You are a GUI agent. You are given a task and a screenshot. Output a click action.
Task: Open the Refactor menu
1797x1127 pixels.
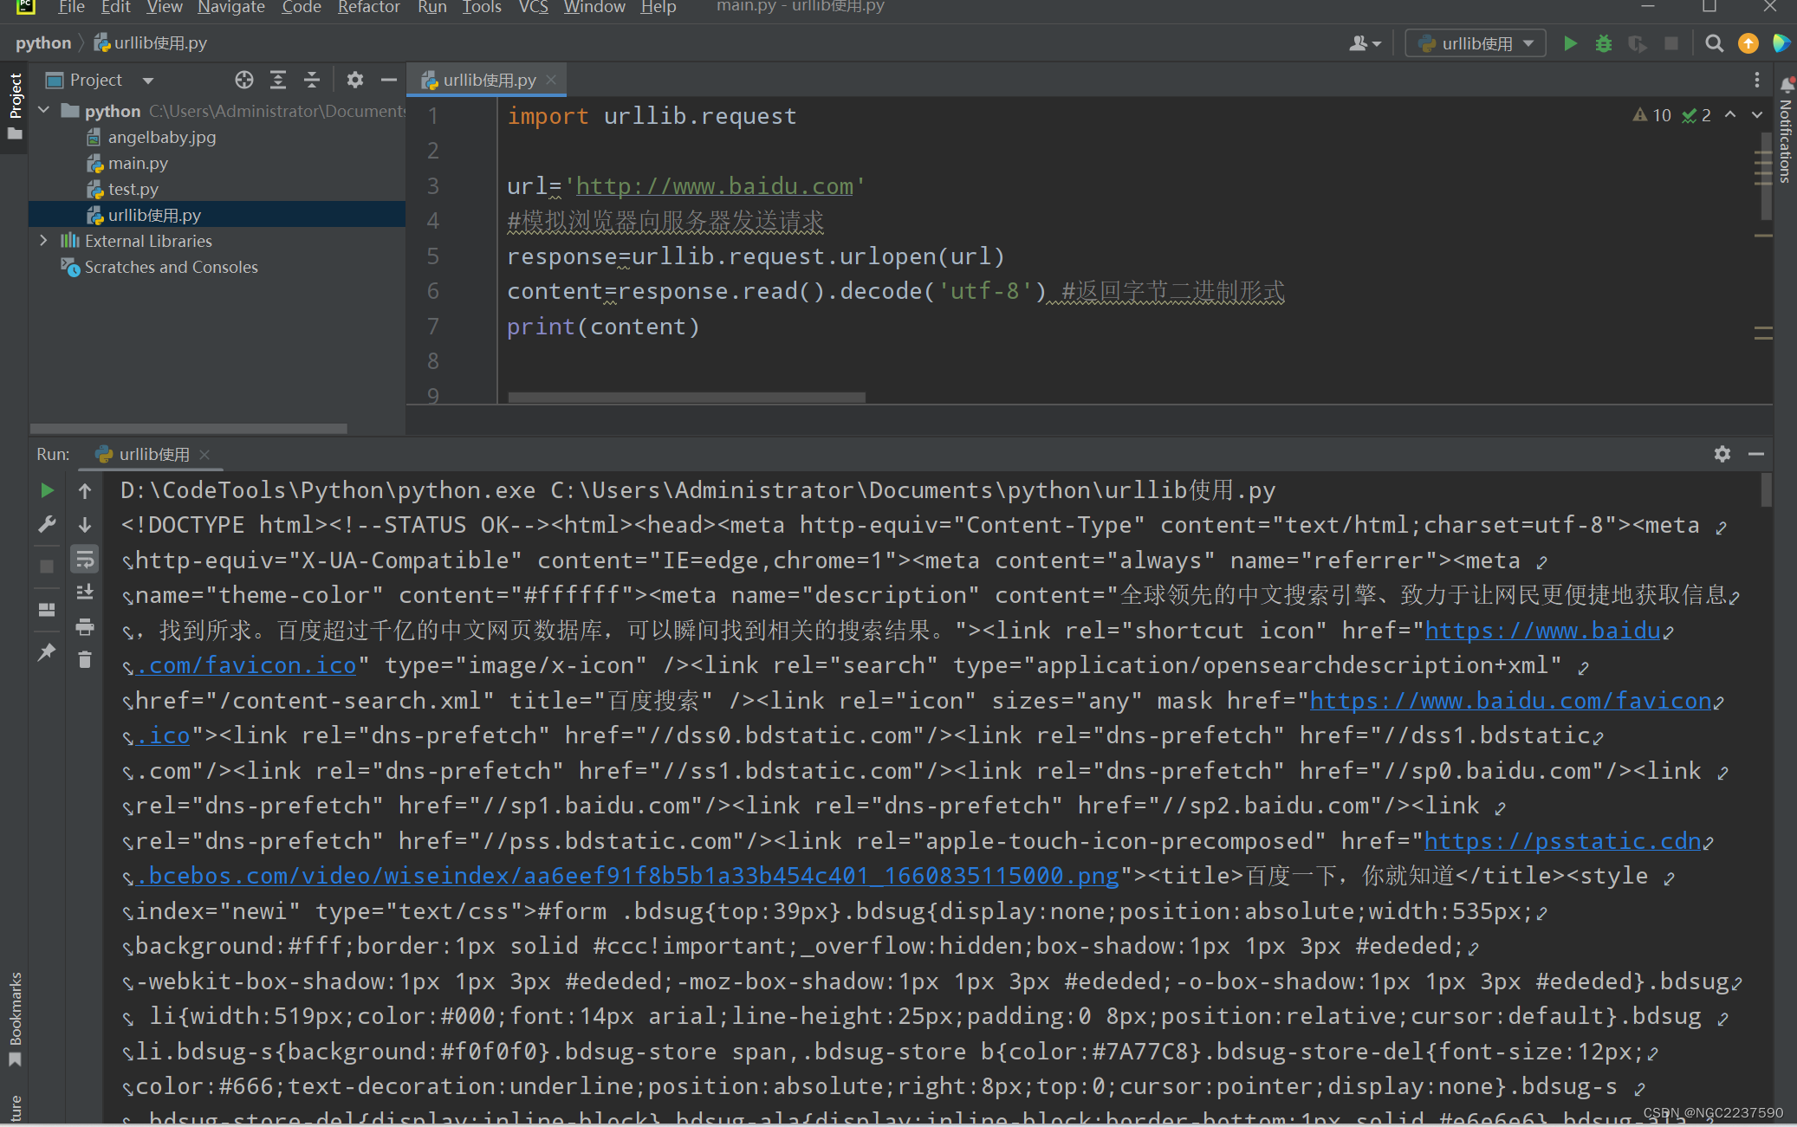(368, 8)
